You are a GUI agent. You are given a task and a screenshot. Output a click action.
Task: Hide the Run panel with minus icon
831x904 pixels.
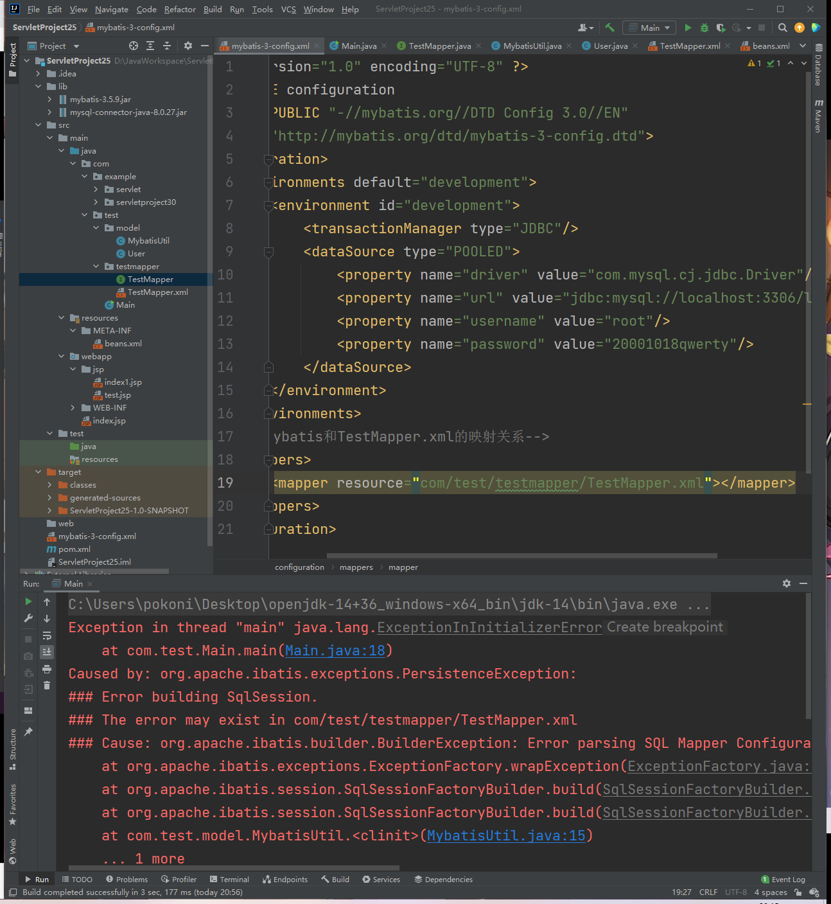coord(803,583)
